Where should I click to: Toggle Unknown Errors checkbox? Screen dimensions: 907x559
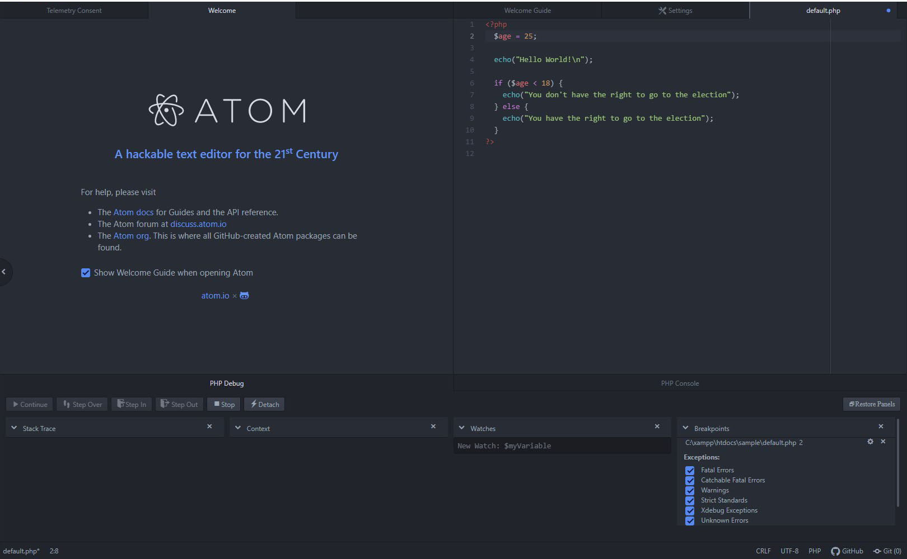(690, 520)
